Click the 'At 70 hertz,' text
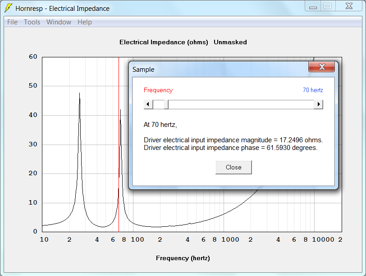 pyautogui.click(x=160, y=125)
